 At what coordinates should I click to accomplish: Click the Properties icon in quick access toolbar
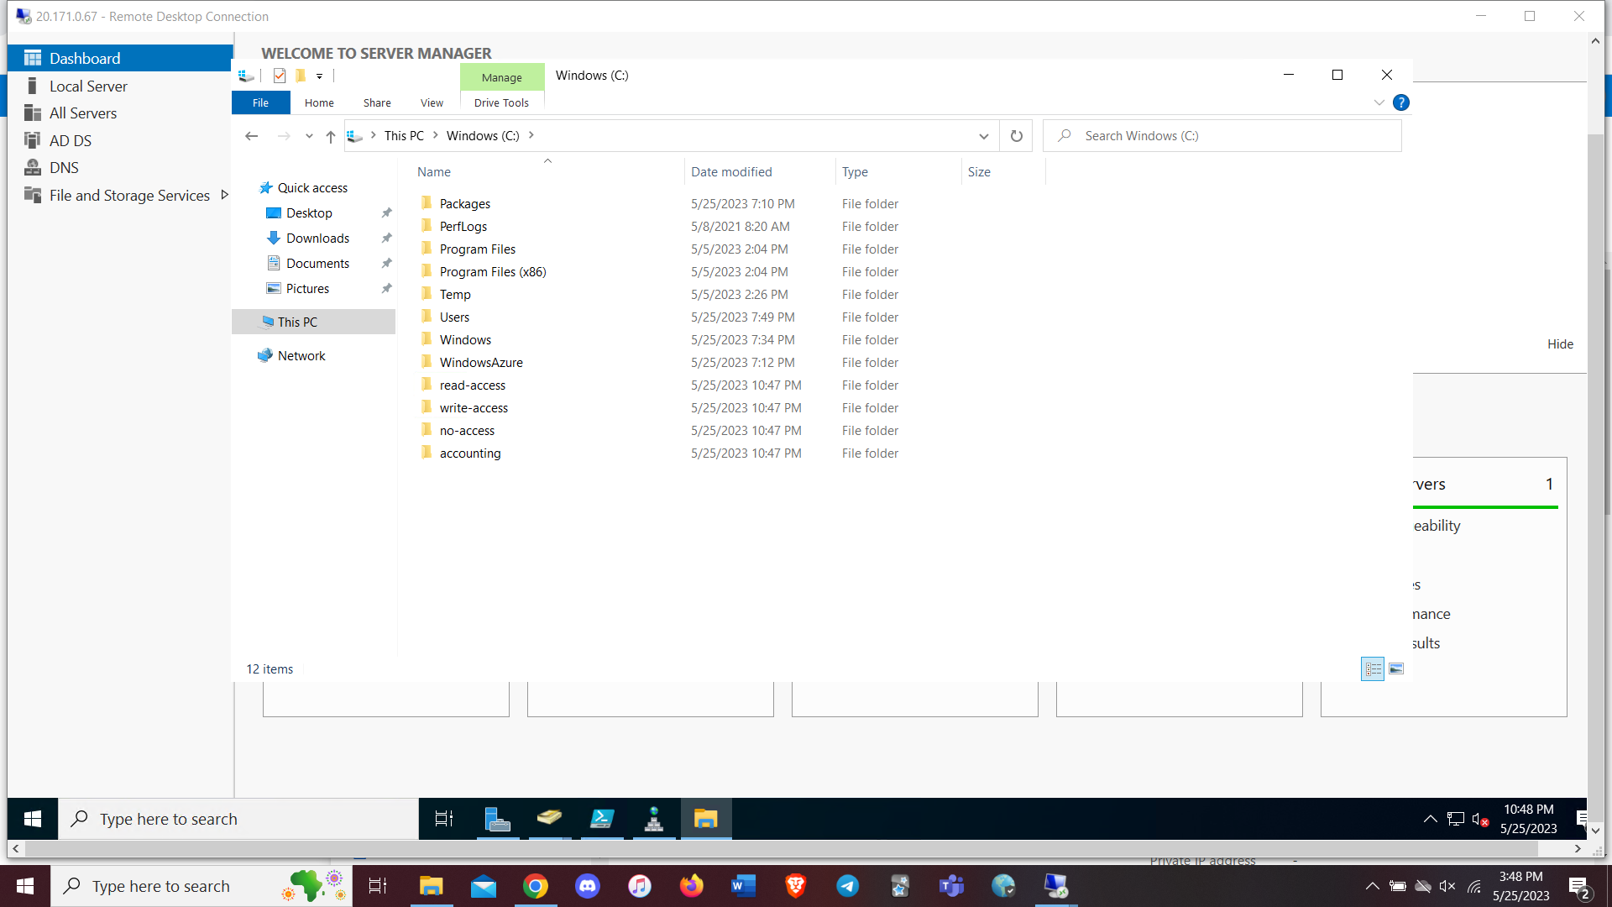[280, 76]
